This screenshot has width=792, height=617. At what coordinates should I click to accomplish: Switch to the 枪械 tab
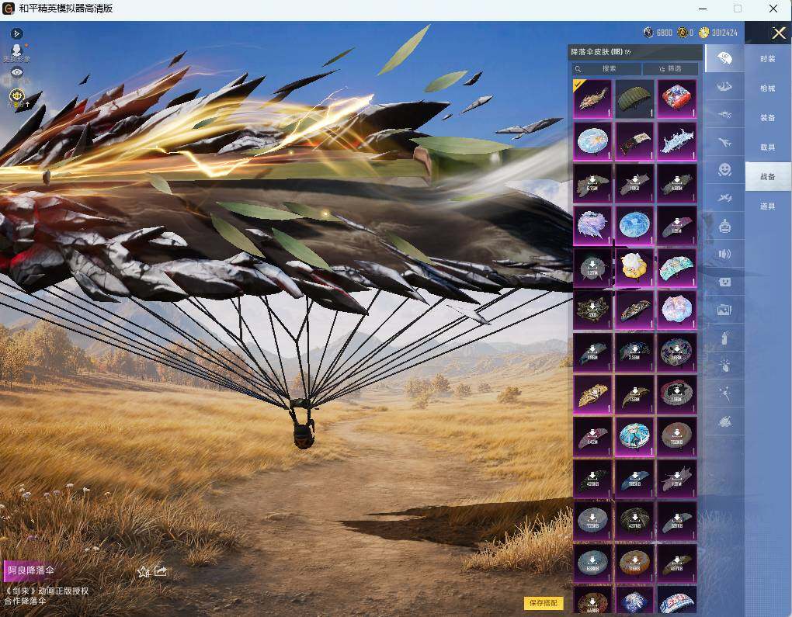pos(768,88)
